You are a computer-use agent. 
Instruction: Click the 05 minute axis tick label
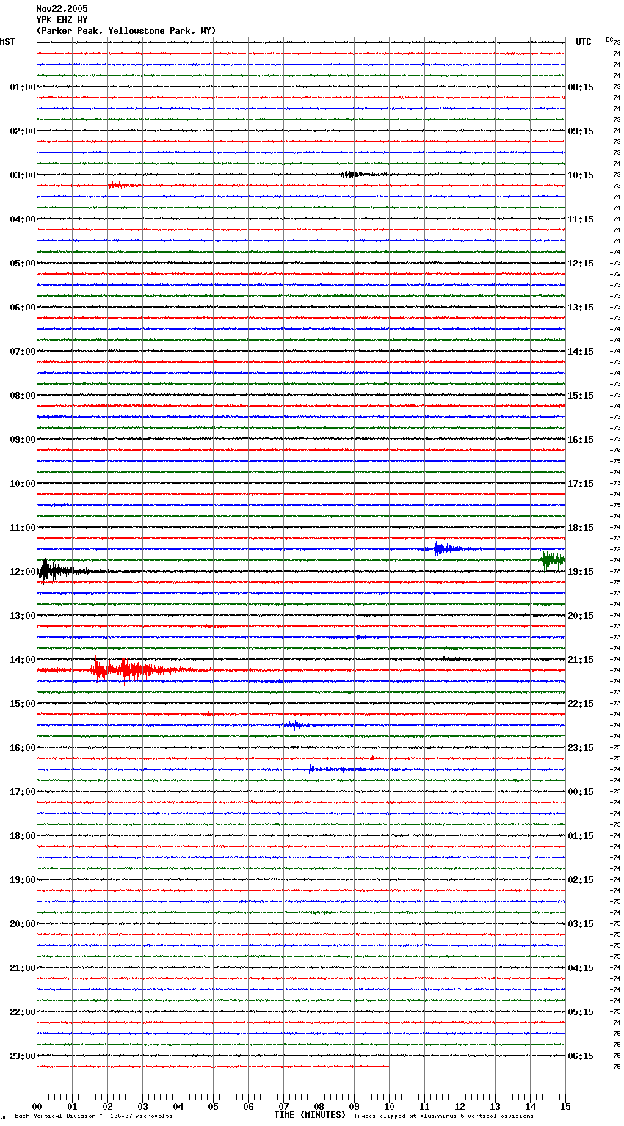[213, 1106]
